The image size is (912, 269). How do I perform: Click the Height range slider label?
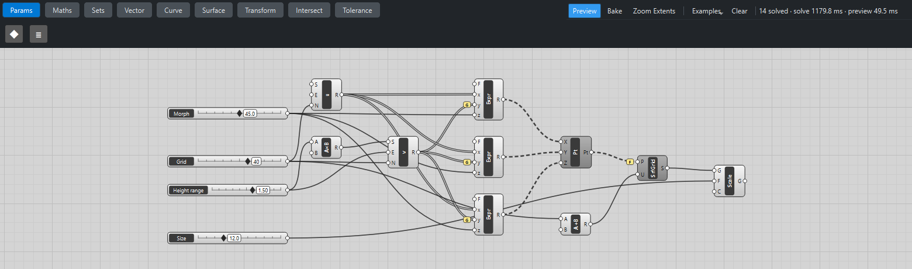click(x=188, y=190)
